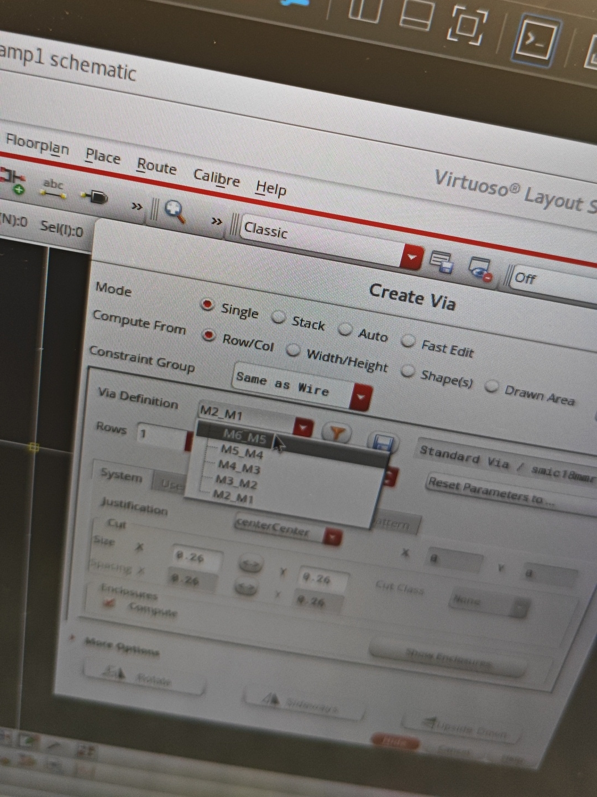The height and width of the screenshot is (797, 597).
Task: Click the delete workspace icon
Action: coord(480,269)
